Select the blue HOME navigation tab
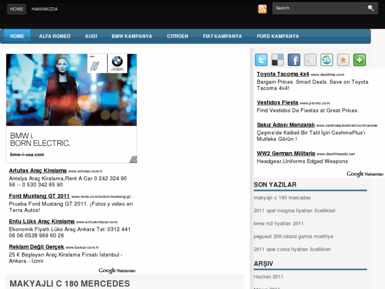Image resolution: width=385 pixels, height=289 pixels. [17, 36]
